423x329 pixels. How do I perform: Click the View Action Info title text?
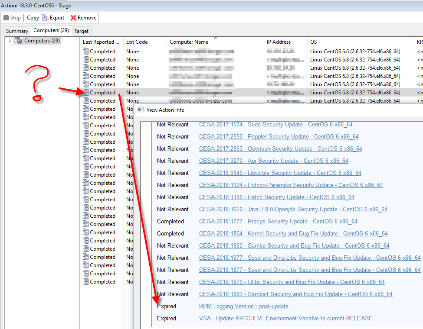[x=165, y=110]
